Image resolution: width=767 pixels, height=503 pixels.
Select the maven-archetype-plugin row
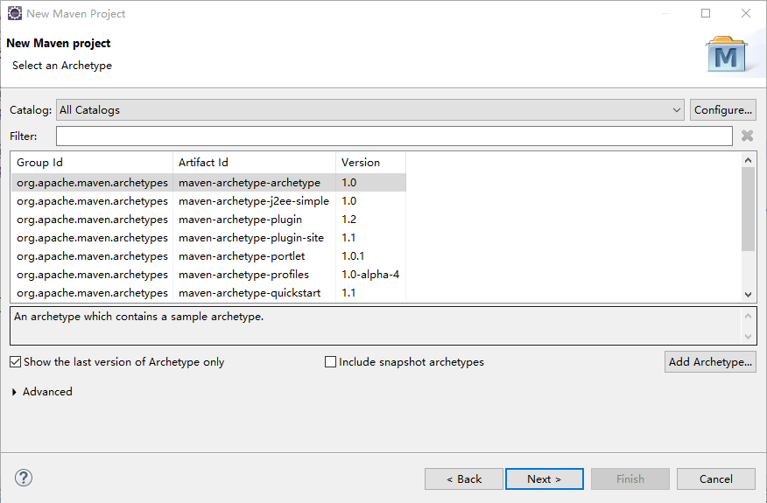[x=208, y=220]
